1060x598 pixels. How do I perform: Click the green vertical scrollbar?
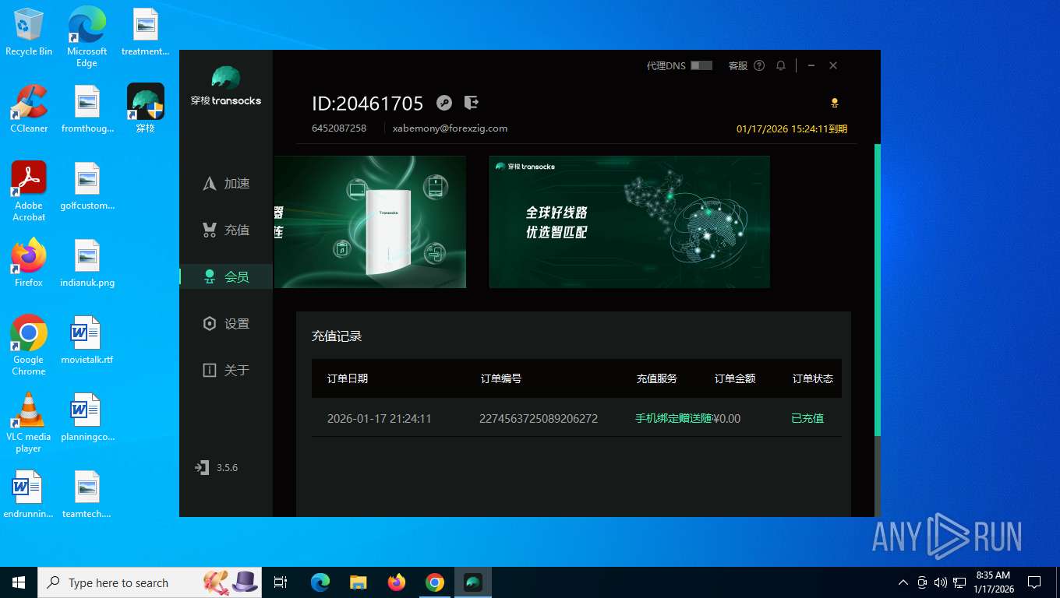878,290
